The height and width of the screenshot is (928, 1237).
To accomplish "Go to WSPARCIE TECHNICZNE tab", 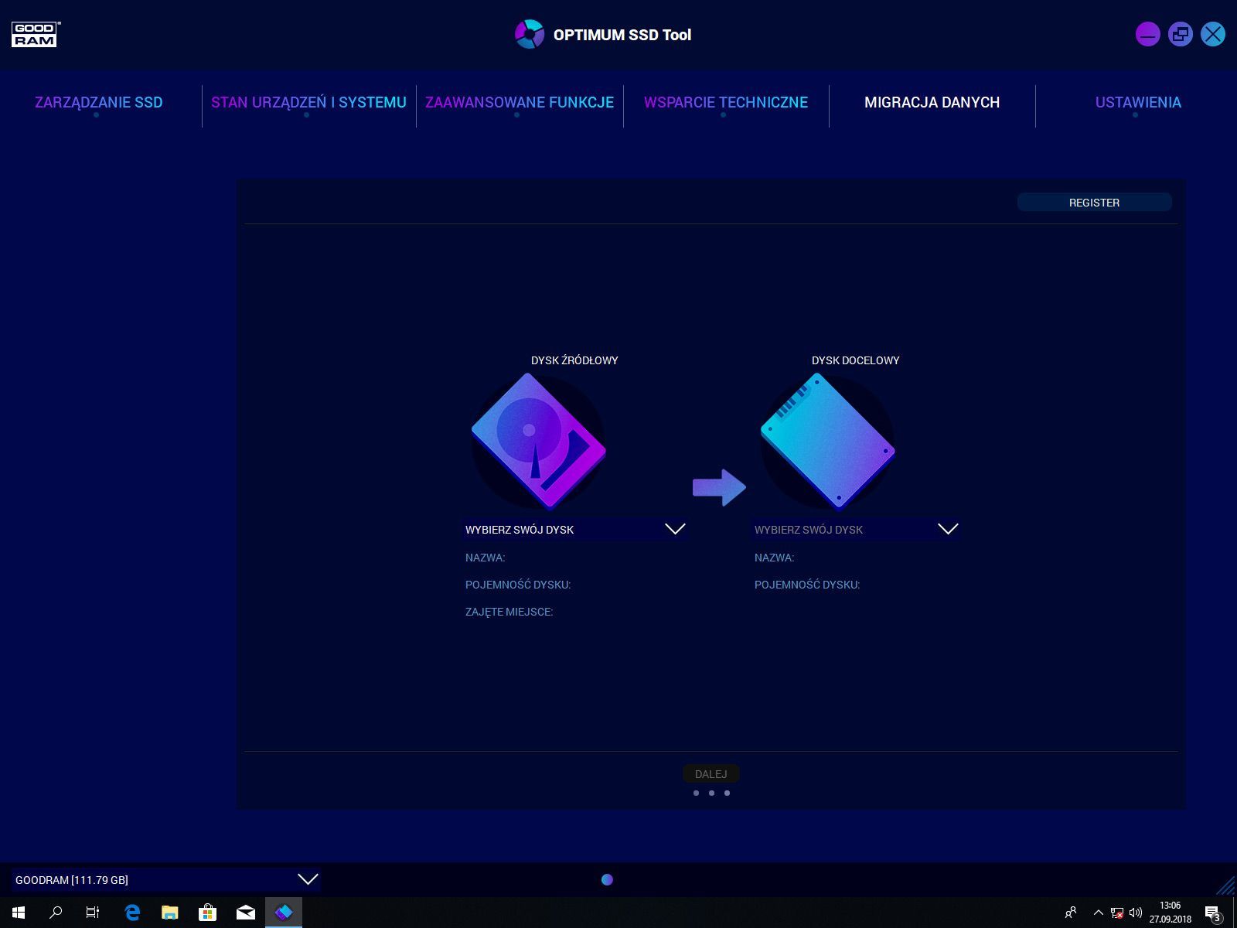I will click(726, 102).
